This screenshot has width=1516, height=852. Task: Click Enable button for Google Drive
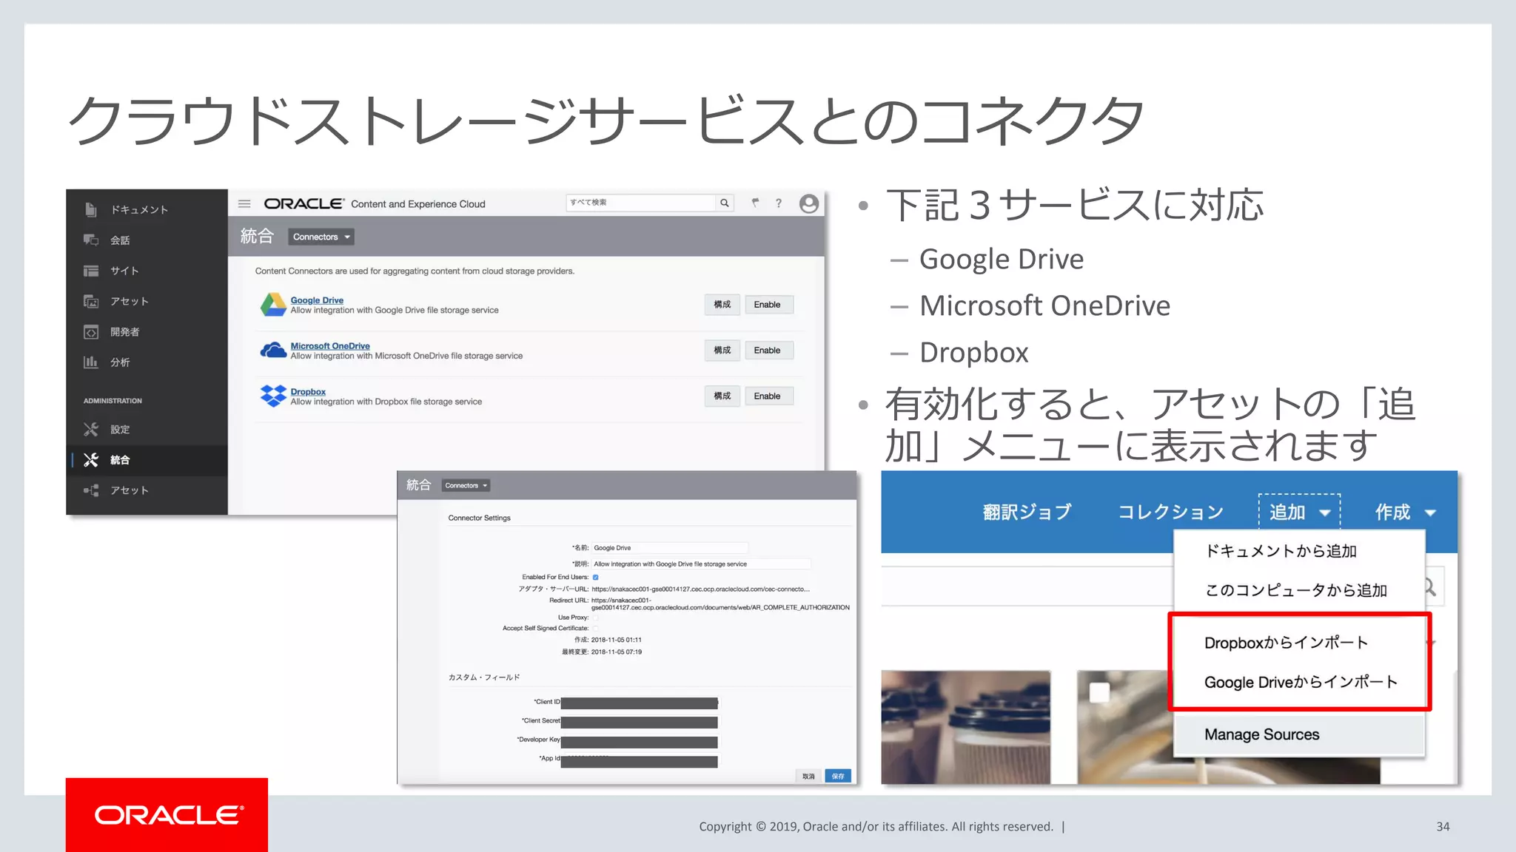pos(768,305)
